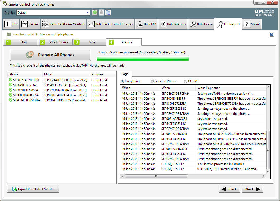Image resolution: width=280 pixels, height=201 pixels.
Task: Click Prepare All Phones button
Action: pyautogui.click(x=50, y=55)
